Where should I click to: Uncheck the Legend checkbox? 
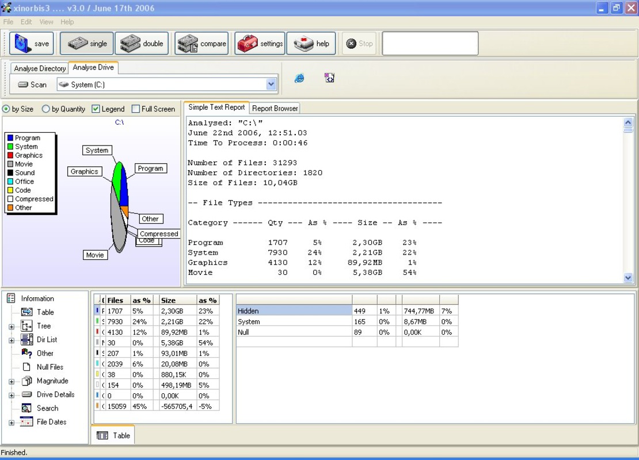click(96, 109)
